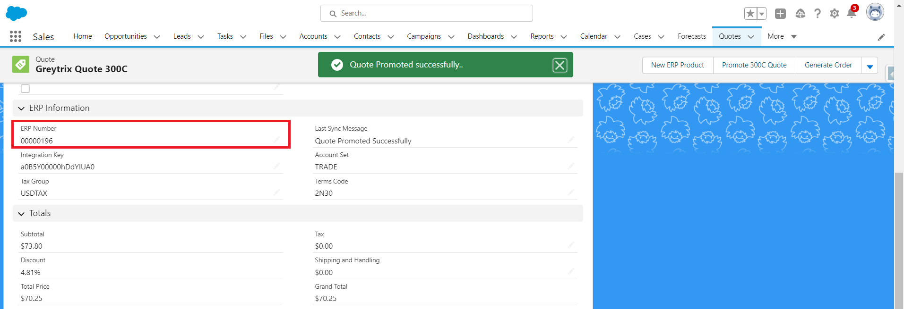
Task: Click the Terms Code value 2N30
Action: (324, 193)
